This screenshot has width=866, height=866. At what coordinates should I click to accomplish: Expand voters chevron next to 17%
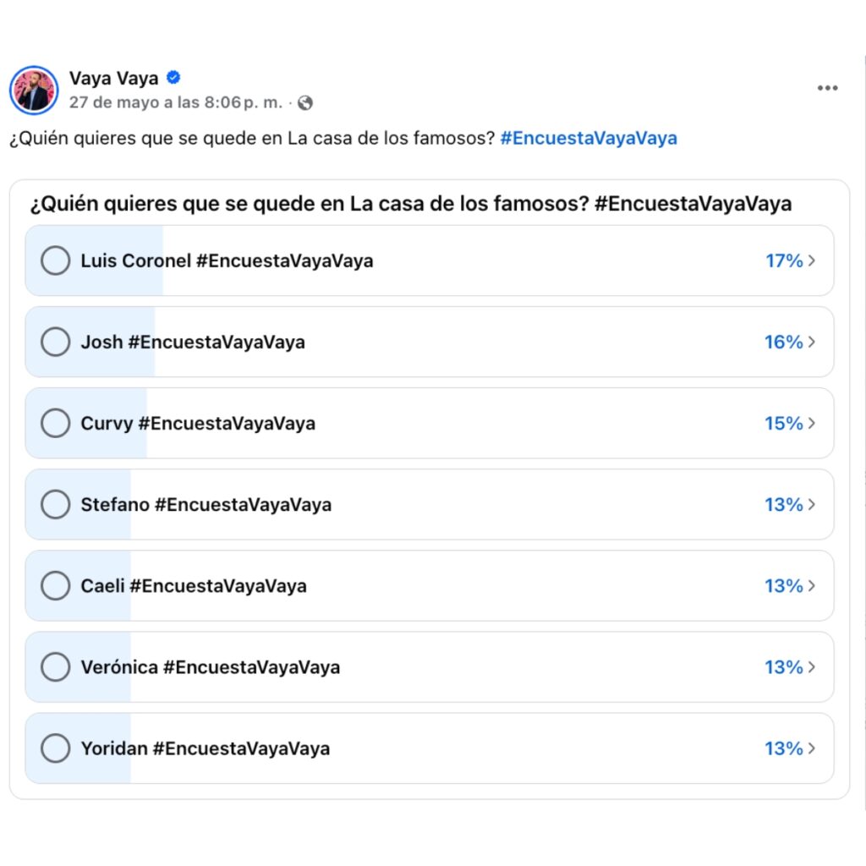click(811, 260)
